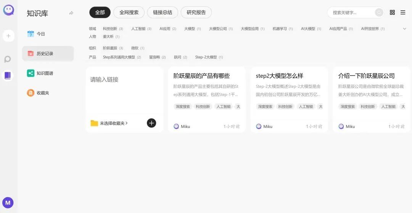The height and width of the screenshot is (213, 412).
Task: Click 1小时前 timestamp on step2大模型怎么样 card
Action: [314, 126]
